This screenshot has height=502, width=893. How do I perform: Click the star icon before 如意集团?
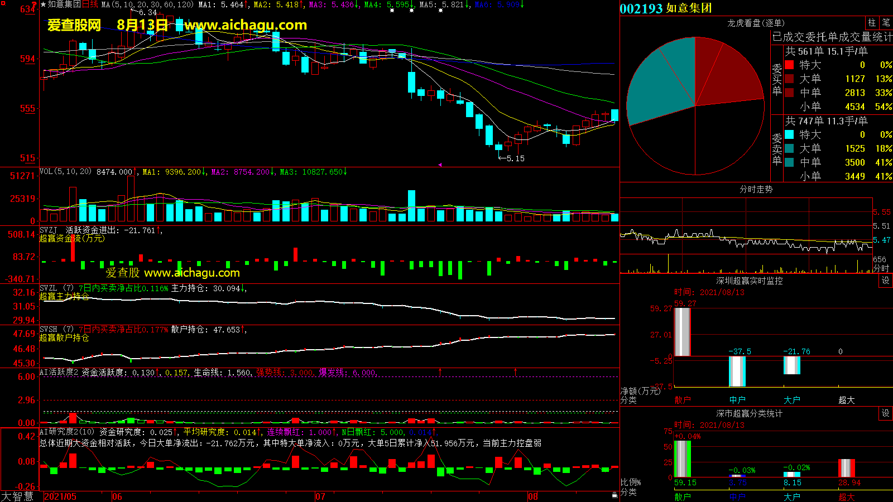pyautogui.click(x=44, y=4)
